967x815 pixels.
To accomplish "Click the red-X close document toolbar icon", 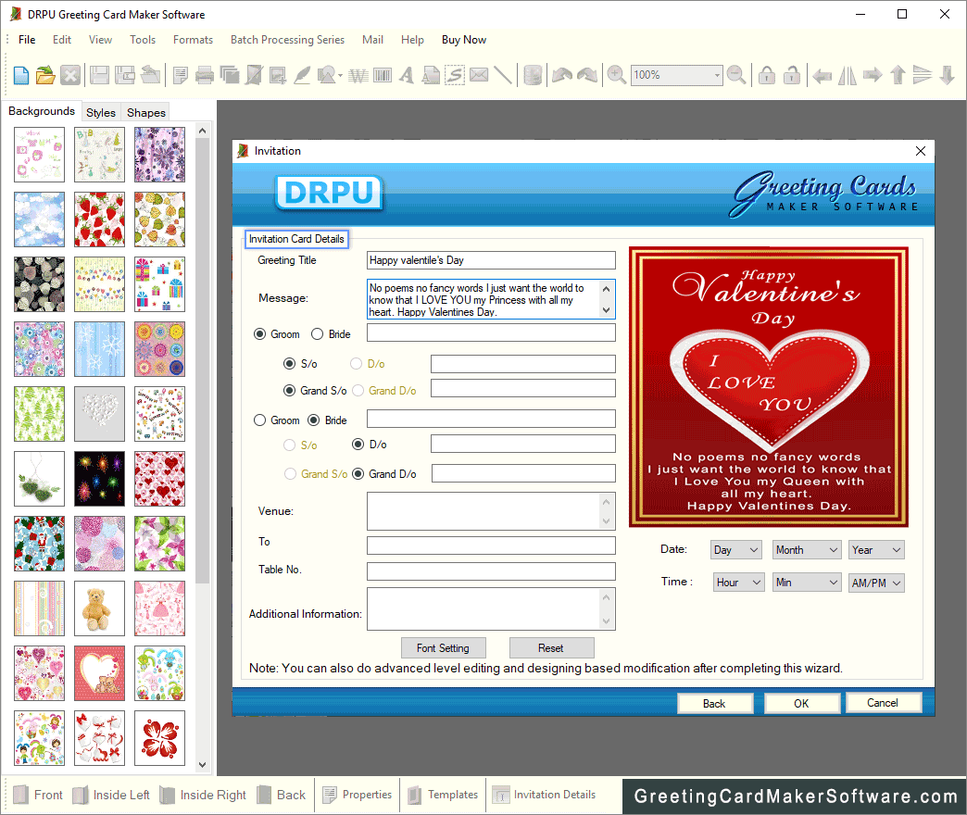I will 70,75.
